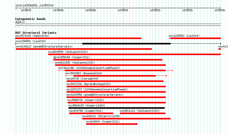Select the nsv604796 red bar

pyautogui.click(x=91, y=113)
